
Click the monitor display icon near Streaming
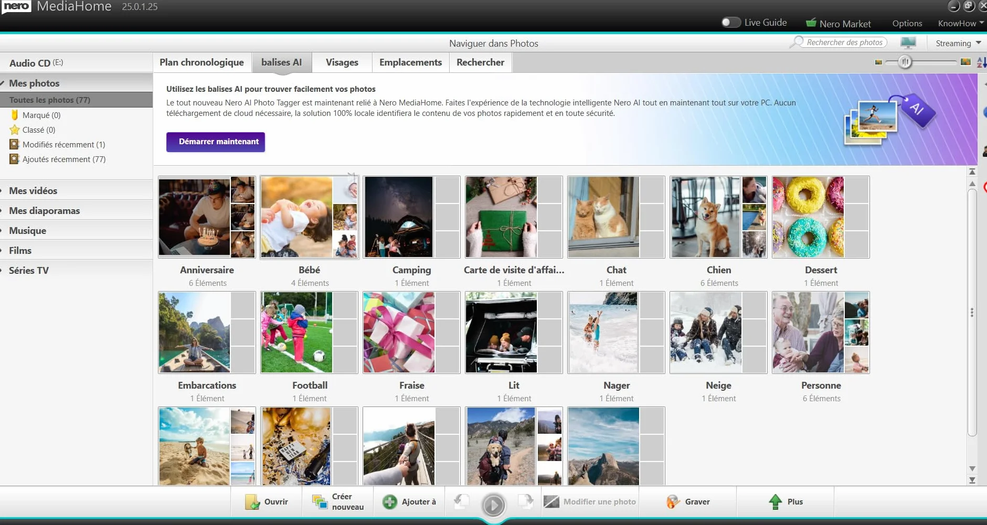pos(908,42)
